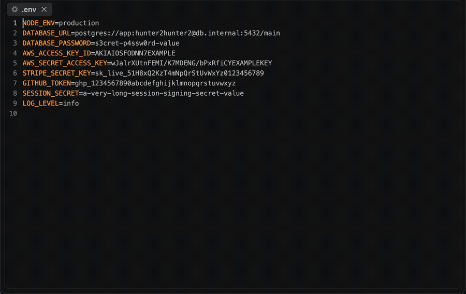Click line number 1 in the gutter
The width and height of the screenshot is (466, 294).
tap(15, 23)
